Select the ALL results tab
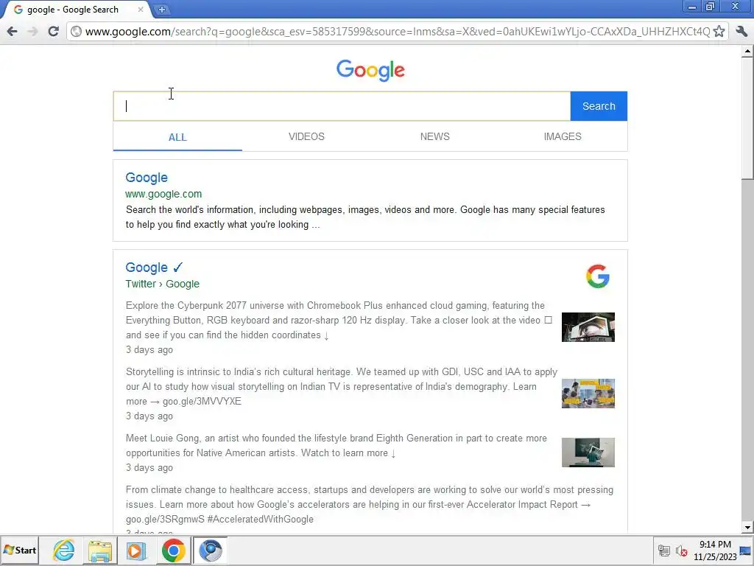Screen dimensions: 754x566 (177, 137)
